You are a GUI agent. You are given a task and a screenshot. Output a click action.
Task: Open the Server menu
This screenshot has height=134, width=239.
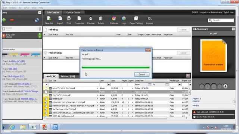[x=27, y=8]
